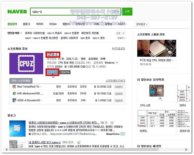Click the DDR3L caption link

click(144, 131)
